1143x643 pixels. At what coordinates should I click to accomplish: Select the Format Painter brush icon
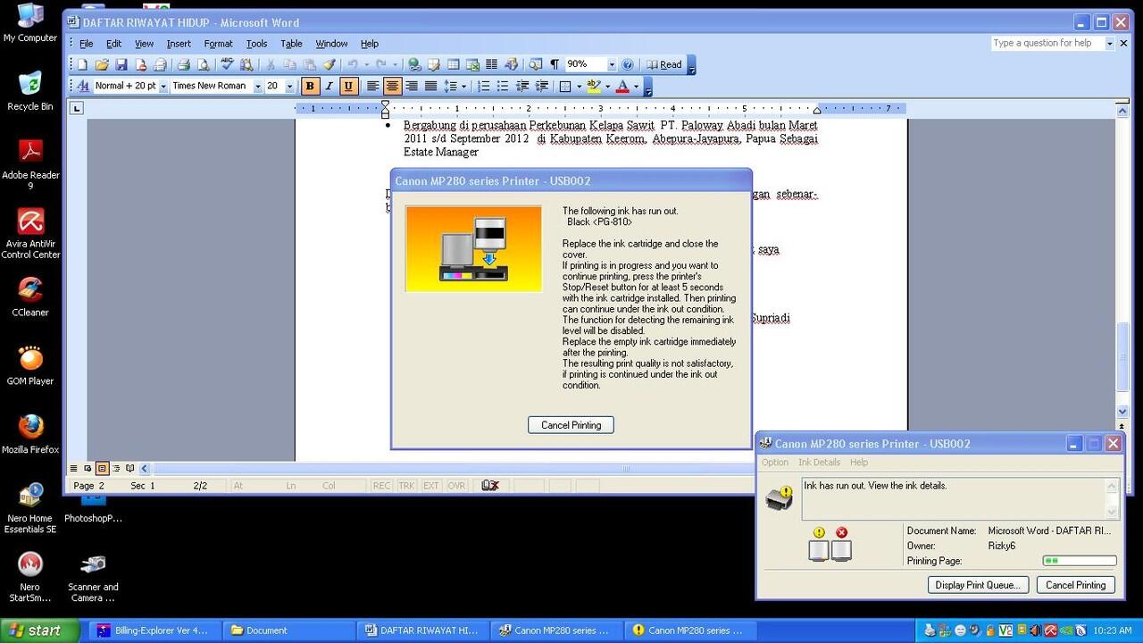(x=330, y=64)
